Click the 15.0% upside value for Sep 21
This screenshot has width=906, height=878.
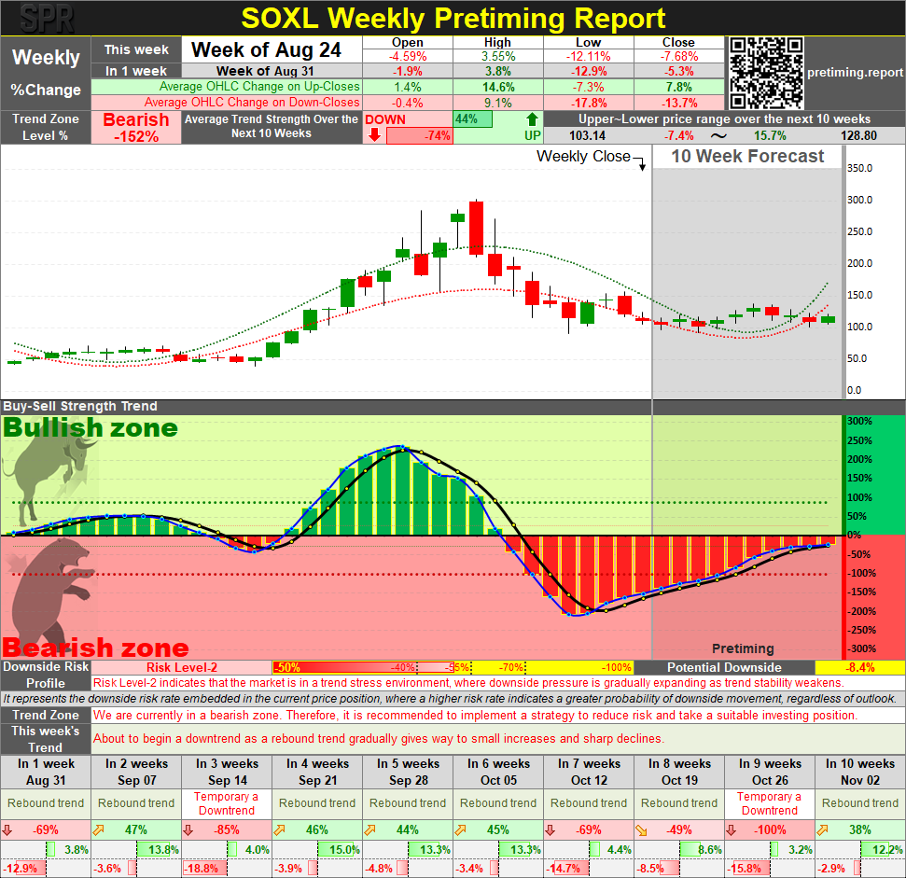pos(344,850)
